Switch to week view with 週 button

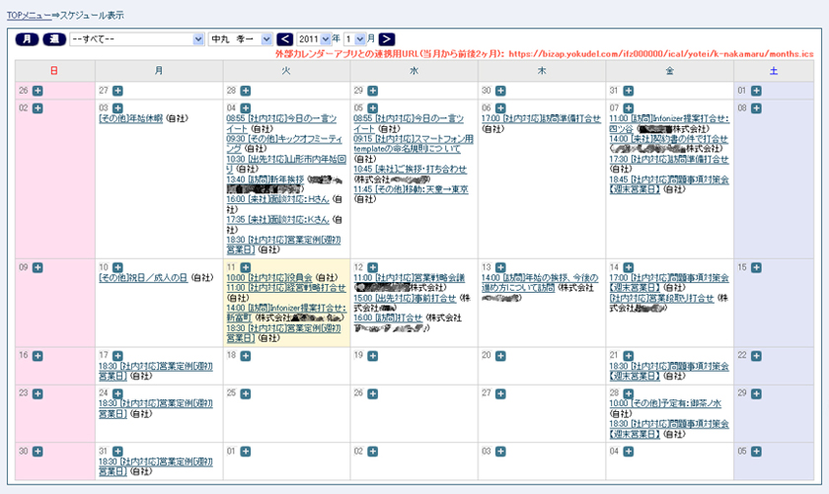(x=54, y=38)
